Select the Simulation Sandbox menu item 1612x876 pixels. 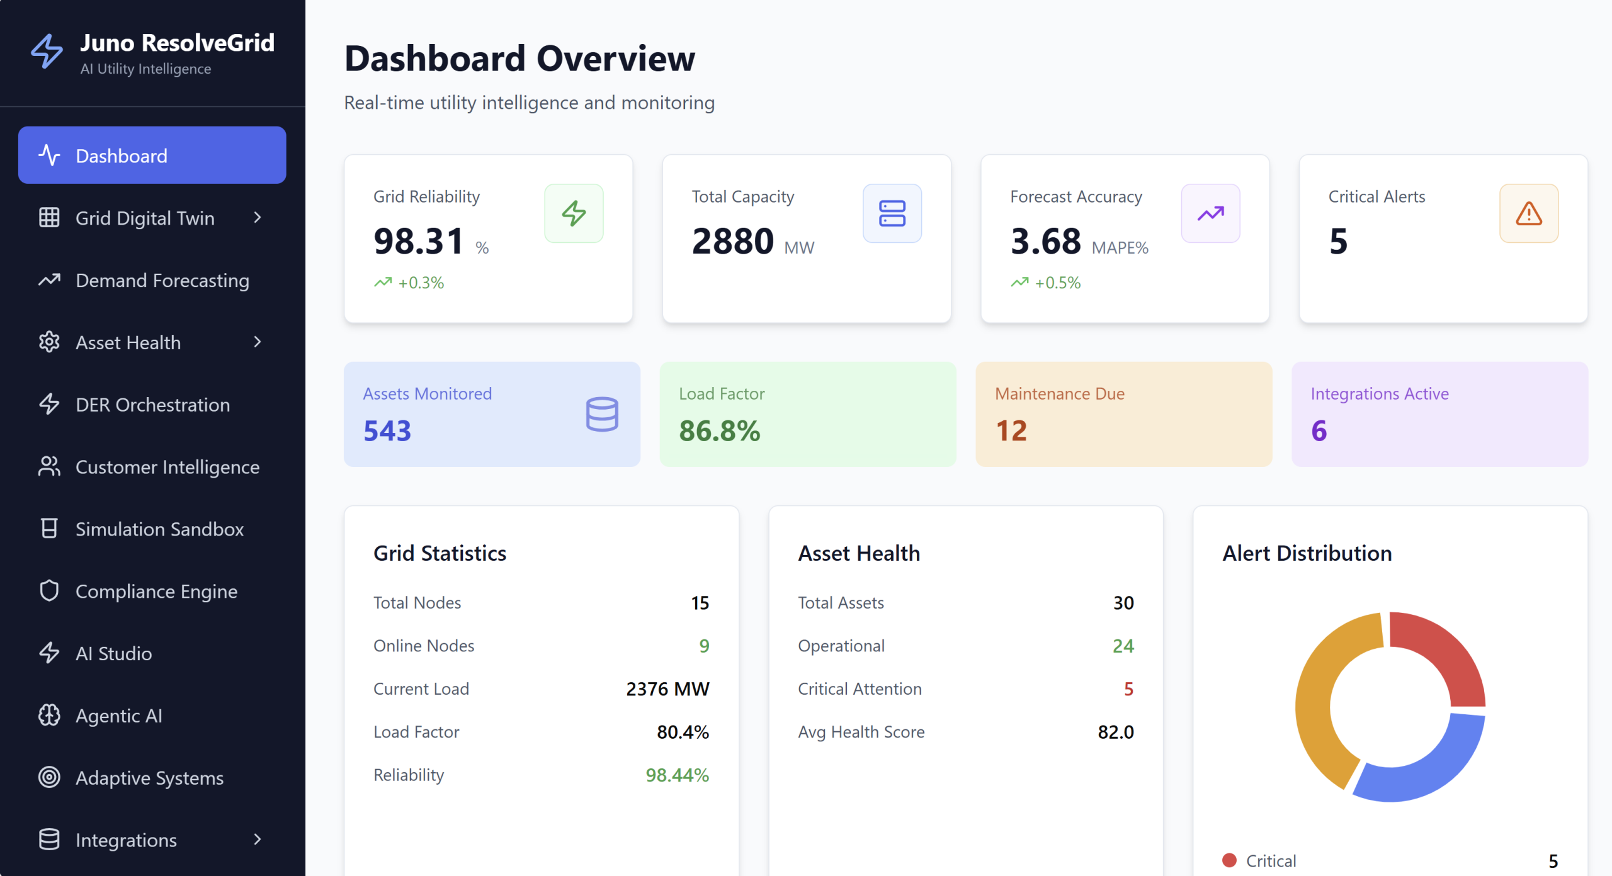(x=159, y=529)
